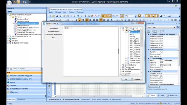The width and height of the screenshot is (187, 105).
Task: Open the Помощь menu
Action: click(x=80, y=12)
